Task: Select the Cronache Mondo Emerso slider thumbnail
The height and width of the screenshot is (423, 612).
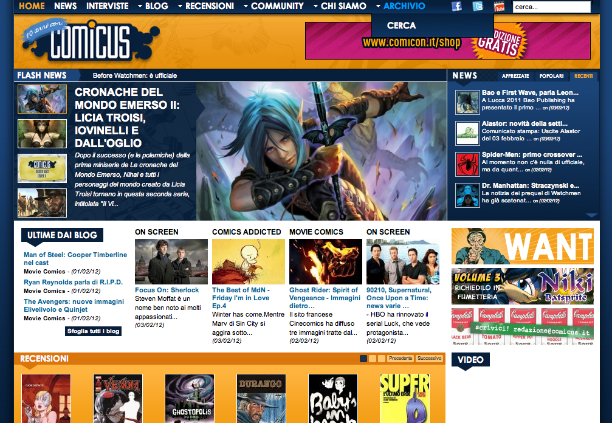Action: (x=42, y=99)
